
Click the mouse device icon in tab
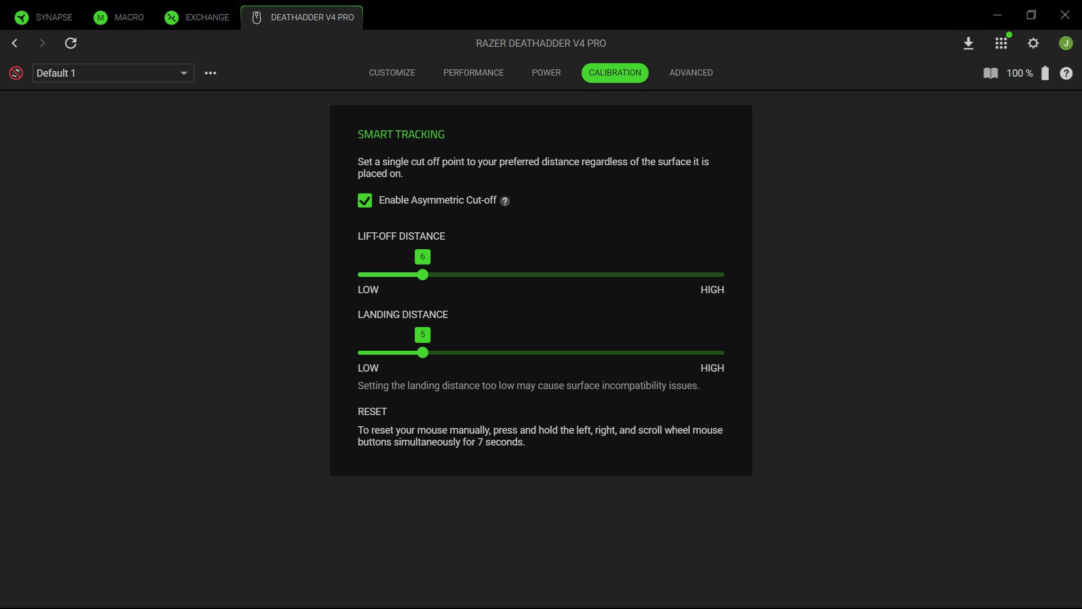click(x=256, y=17)
